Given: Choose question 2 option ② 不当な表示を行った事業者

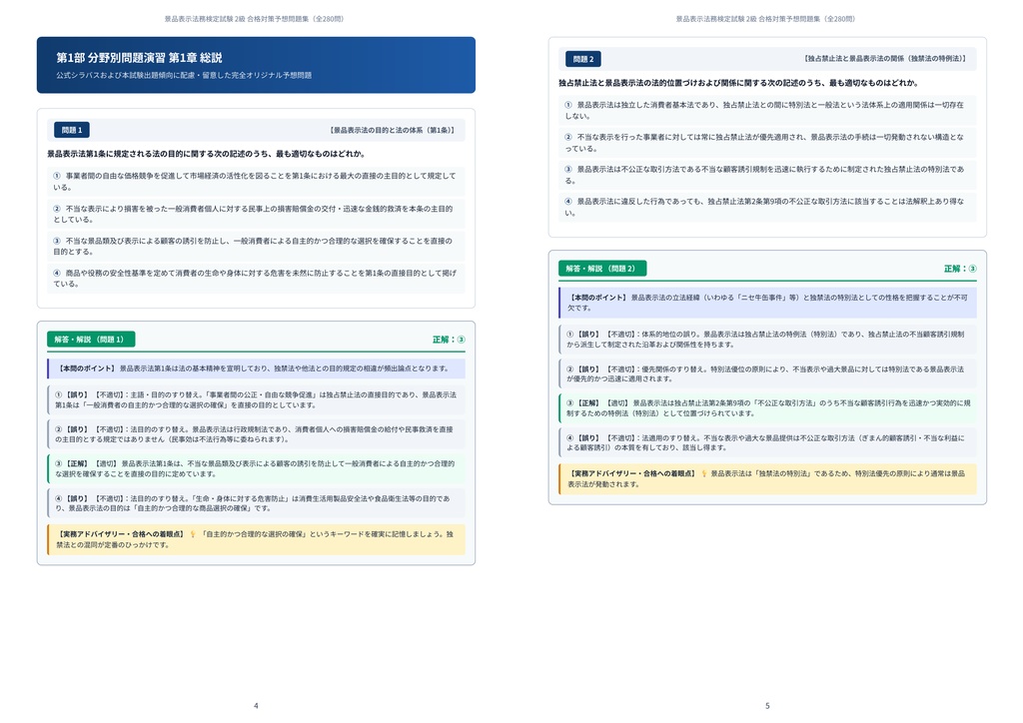Looking at the screenshot, I should [768, 143].
